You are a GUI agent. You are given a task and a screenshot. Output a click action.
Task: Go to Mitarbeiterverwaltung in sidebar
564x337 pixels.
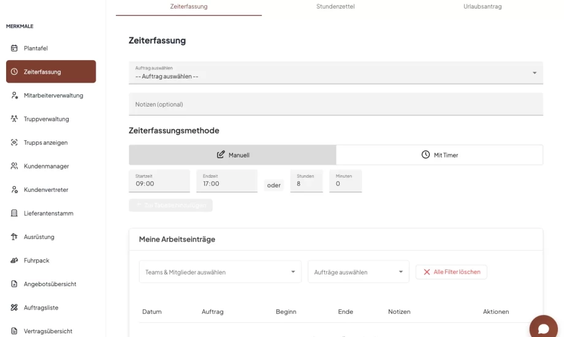[51, 96]
